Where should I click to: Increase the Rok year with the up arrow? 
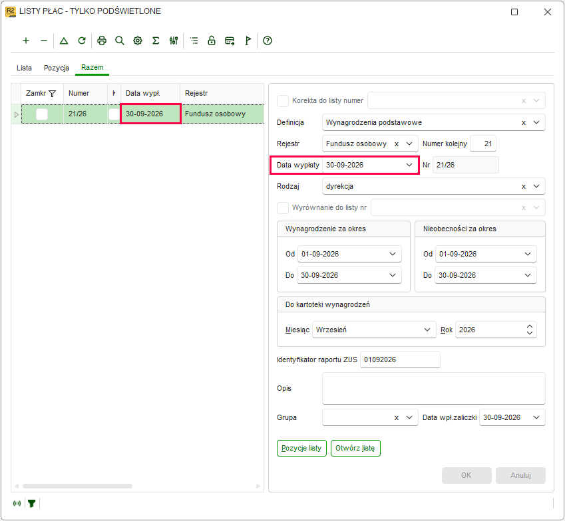529,327
